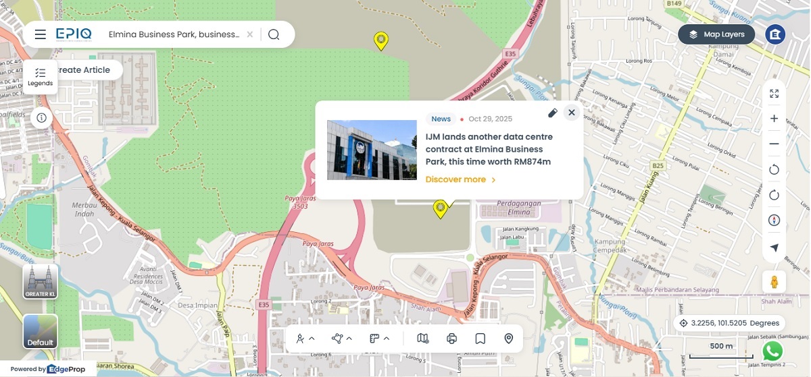Rotate the map counterclockwise
811x377 pixels.
775,169
